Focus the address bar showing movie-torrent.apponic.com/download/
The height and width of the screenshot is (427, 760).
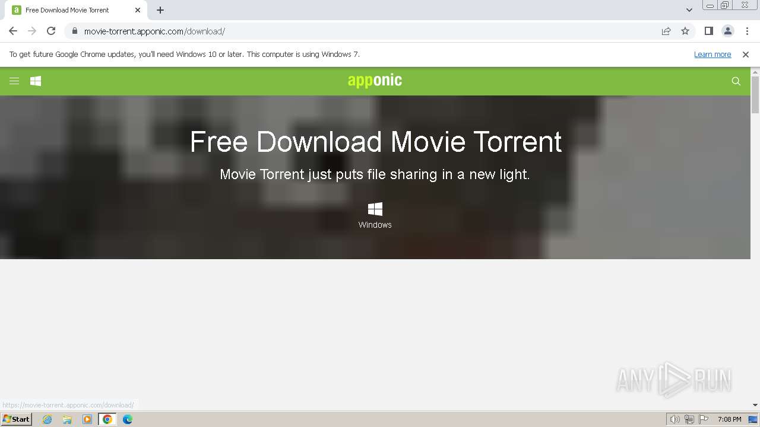click(x=362, y=31)
